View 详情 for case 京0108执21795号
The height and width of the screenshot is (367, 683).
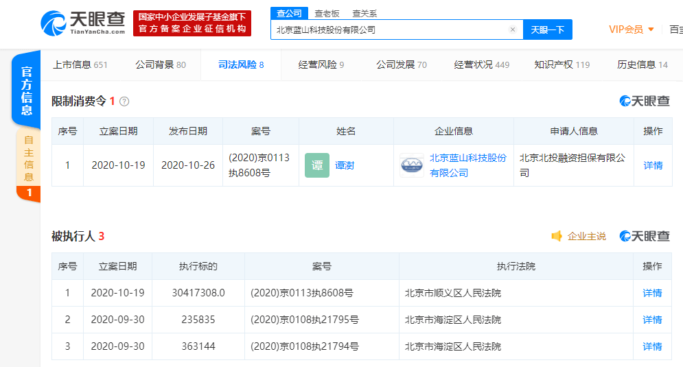point(652,320)
